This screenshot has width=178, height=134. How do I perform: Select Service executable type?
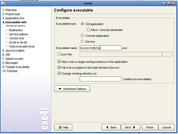pos(82,41)
